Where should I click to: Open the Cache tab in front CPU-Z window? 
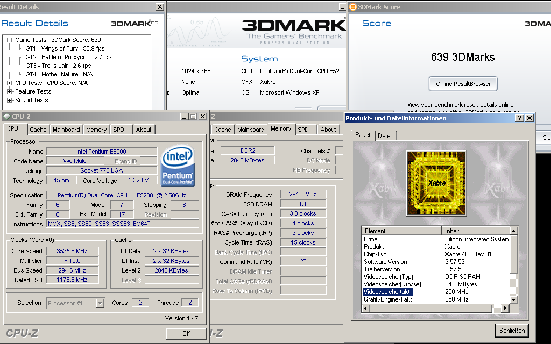pyautogui.click(x=38, y=130)
